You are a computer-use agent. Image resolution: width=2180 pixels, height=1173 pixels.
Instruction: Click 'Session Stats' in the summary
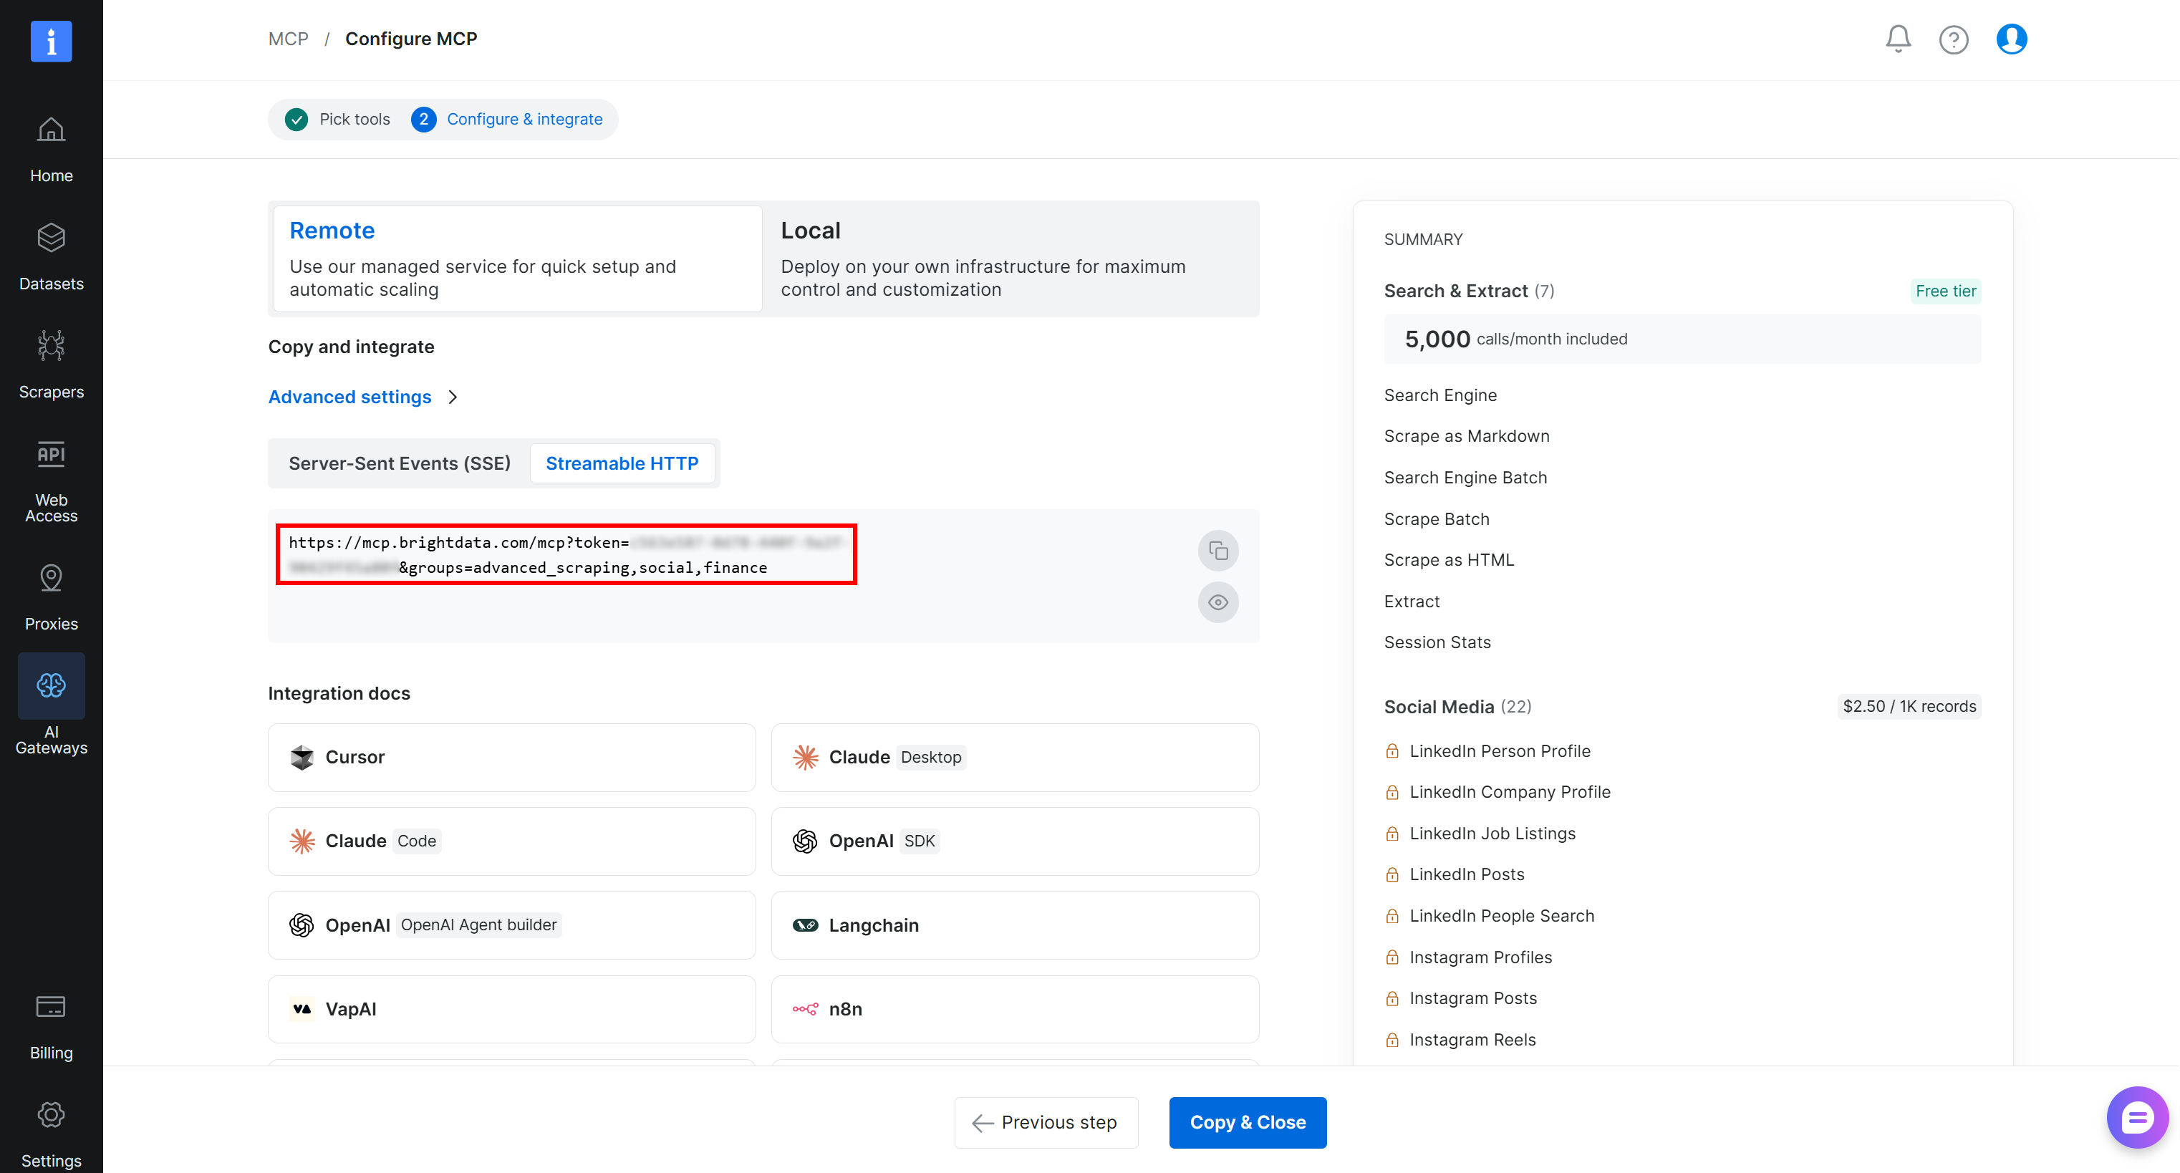[x=1437, y=642]
